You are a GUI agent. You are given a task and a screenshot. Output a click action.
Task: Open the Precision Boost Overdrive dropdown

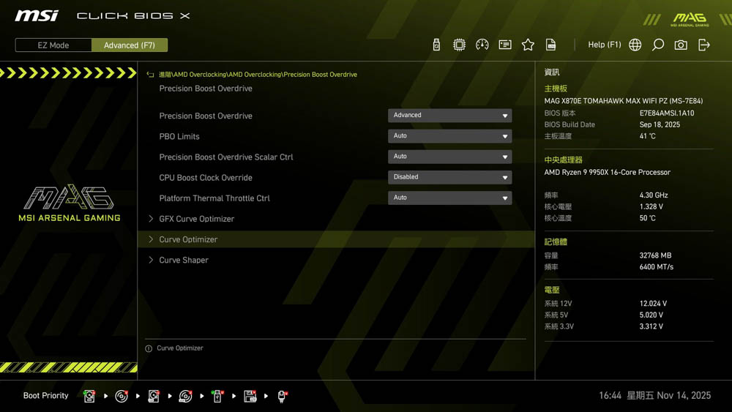pyautogui.click(x=449, y=115)
